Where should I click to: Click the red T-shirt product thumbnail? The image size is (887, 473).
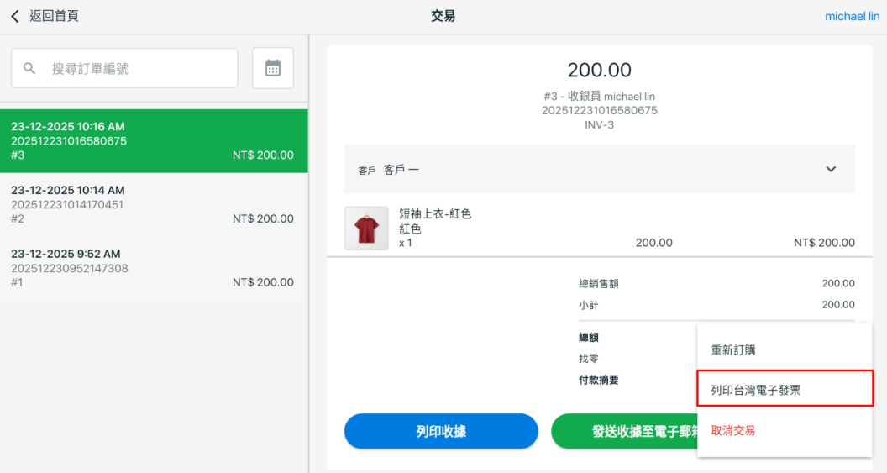366,229
